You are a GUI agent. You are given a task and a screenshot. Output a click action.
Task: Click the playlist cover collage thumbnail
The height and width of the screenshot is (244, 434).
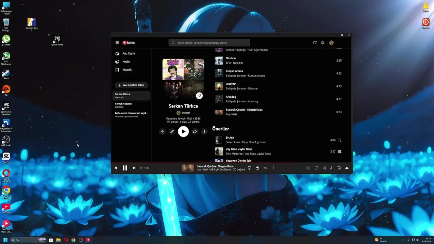tap(183, 80)
